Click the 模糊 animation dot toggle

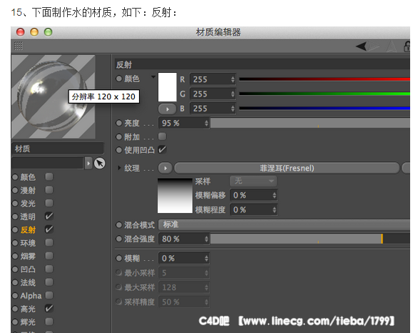119,259
